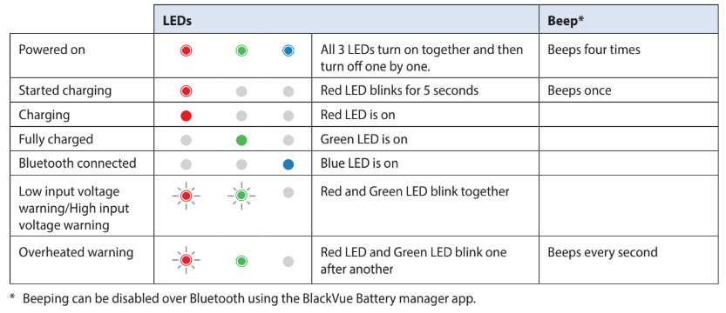Click the flashing red LED in Overheated warning row
The height and width of the screenshot is (313, 726).
(187, 260)
